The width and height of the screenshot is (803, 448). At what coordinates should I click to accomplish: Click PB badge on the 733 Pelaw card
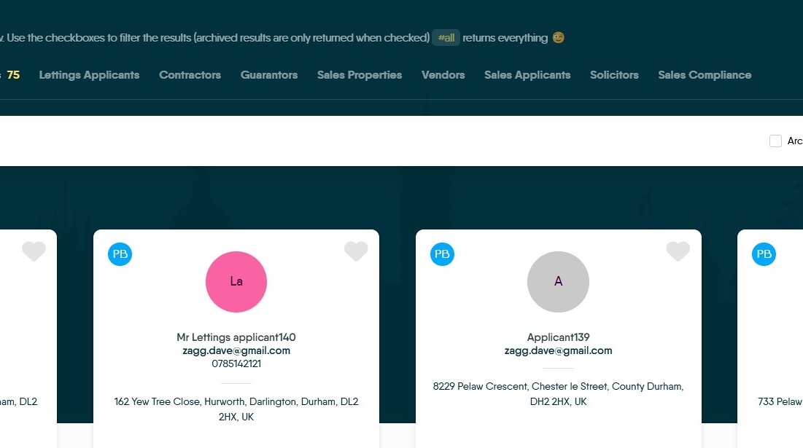764,254
